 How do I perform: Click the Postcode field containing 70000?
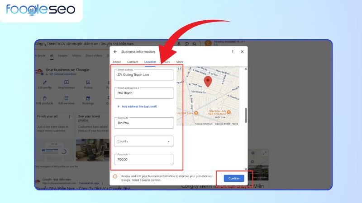tap(144, 159)
